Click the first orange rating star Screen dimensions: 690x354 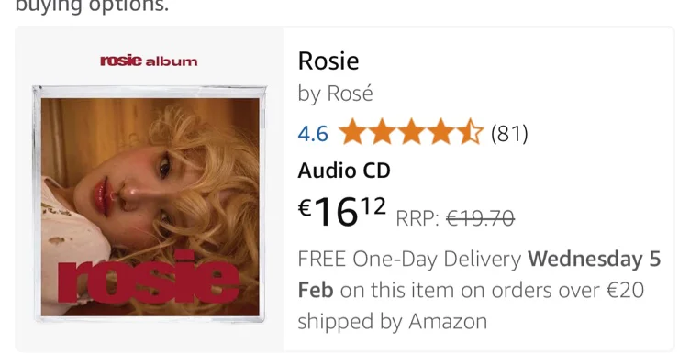point(352,131)
